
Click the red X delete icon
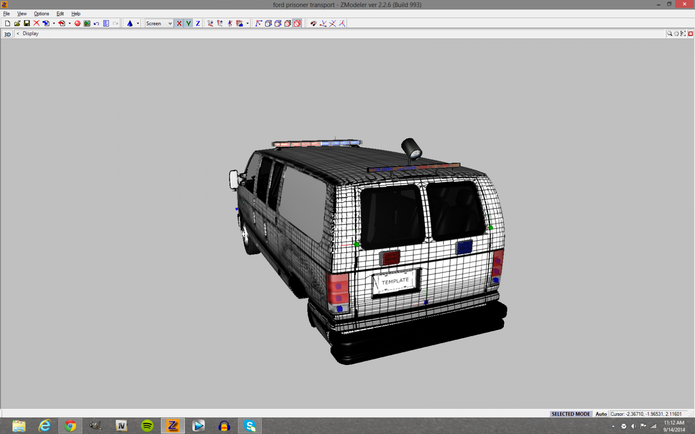(36, 23)
